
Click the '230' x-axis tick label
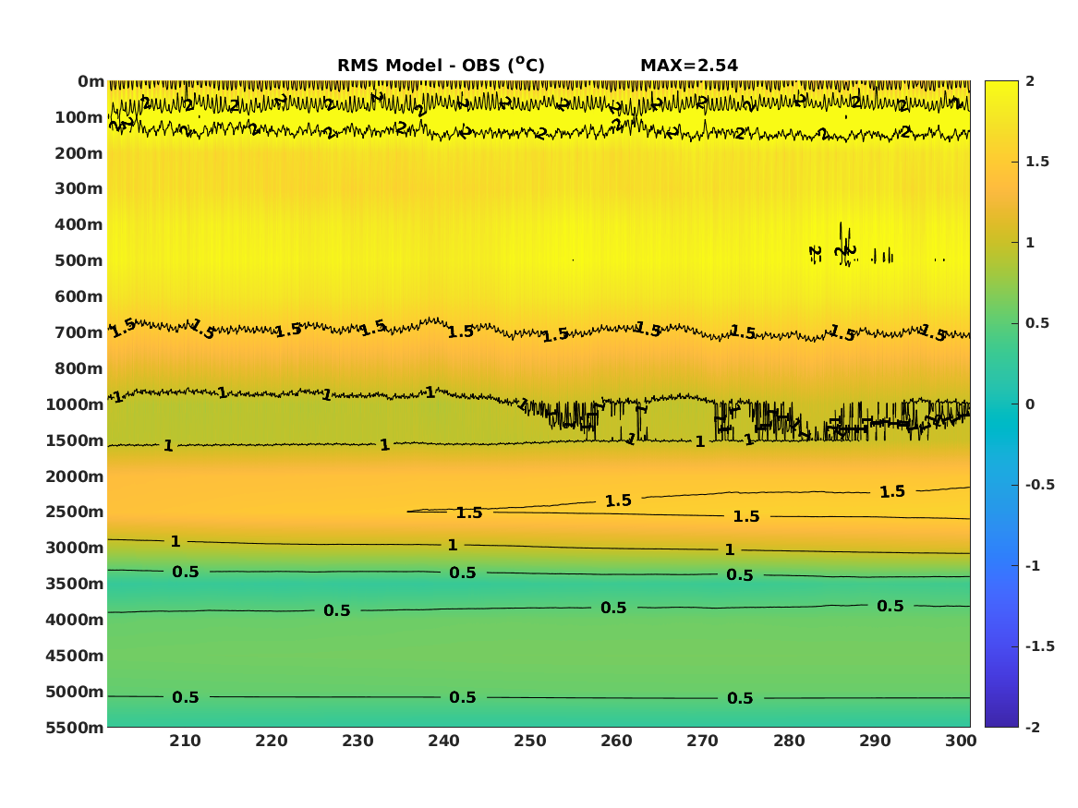(x=357, y=741)
